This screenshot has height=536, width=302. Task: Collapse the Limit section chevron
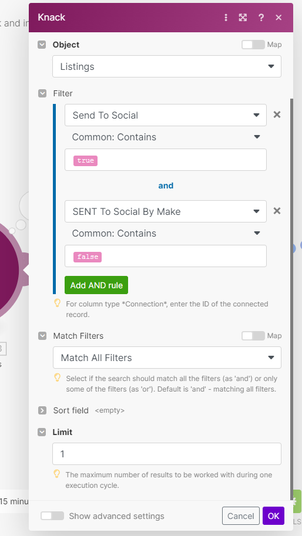pos(42,432)
